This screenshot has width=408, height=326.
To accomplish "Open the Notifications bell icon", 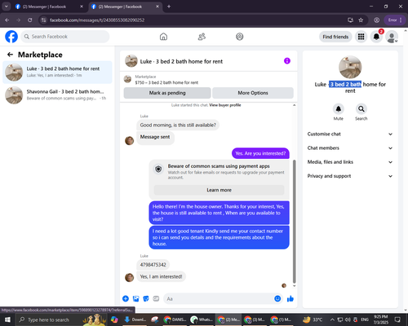I will [376, 37].
